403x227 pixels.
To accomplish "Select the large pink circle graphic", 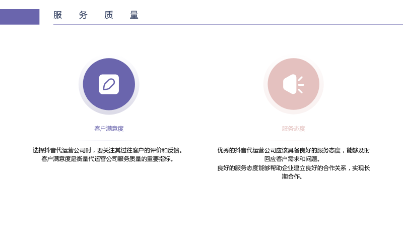I will click(x=294, y=84).
